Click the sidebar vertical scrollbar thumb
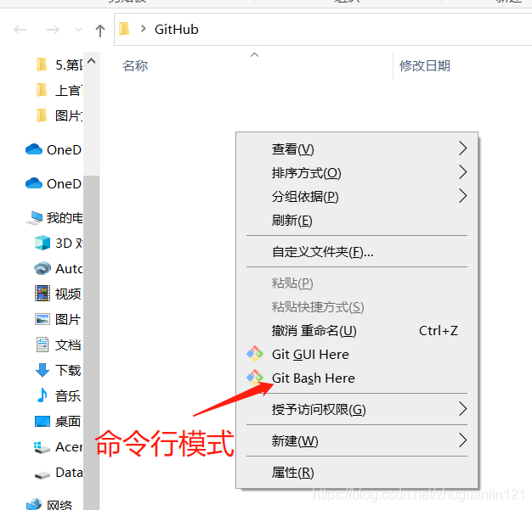The width and height of the screenshot is (532, 510). point(91,342)
